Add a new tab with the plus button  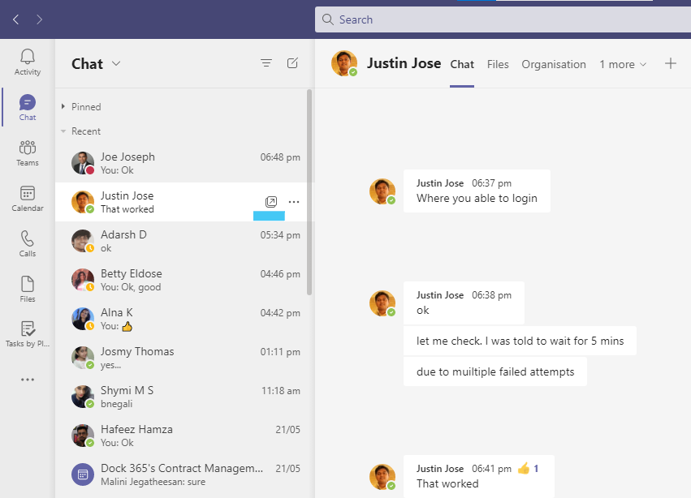point(671,64)
